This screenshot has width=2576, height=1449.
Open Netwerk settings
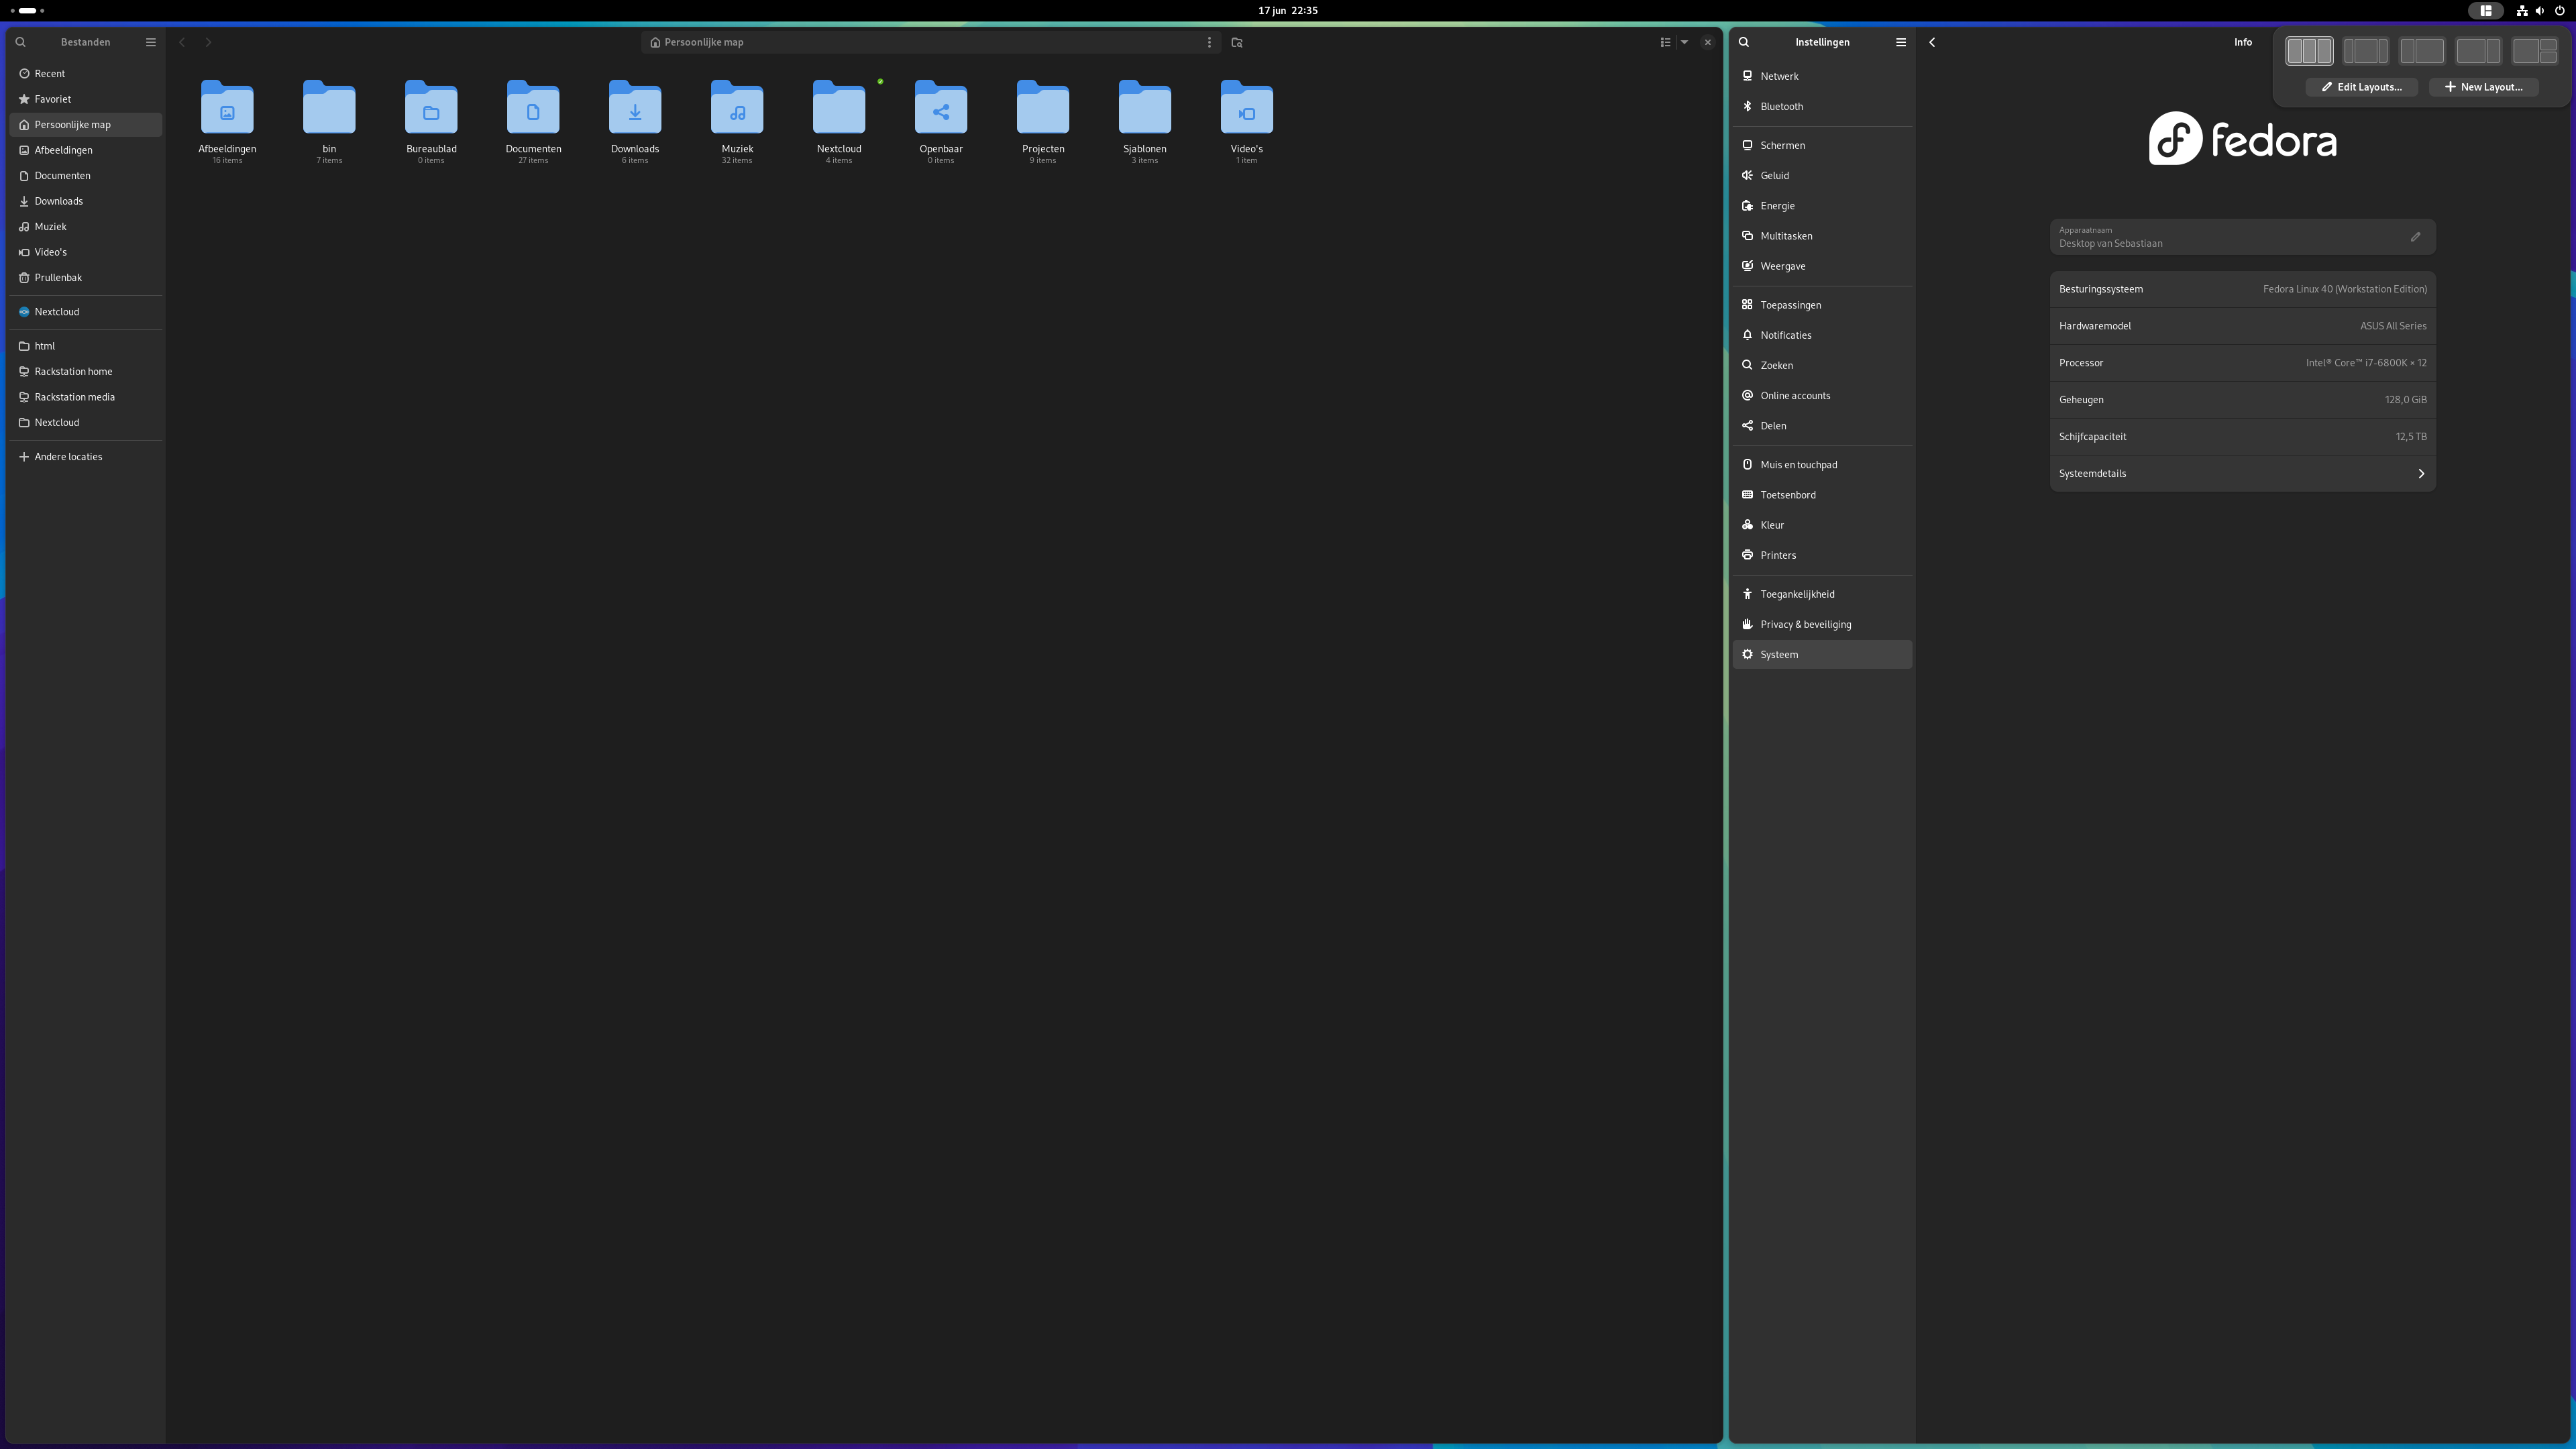tap(1822, 76)
